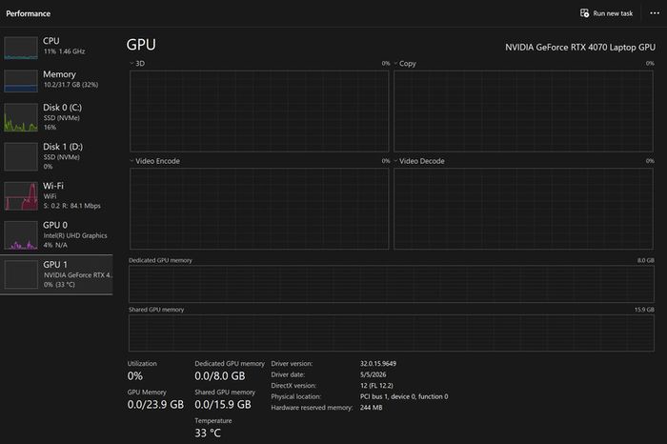Click the 0.0/15.9 GB shared memory value
667x444 pixels.
tap(223, 404)
